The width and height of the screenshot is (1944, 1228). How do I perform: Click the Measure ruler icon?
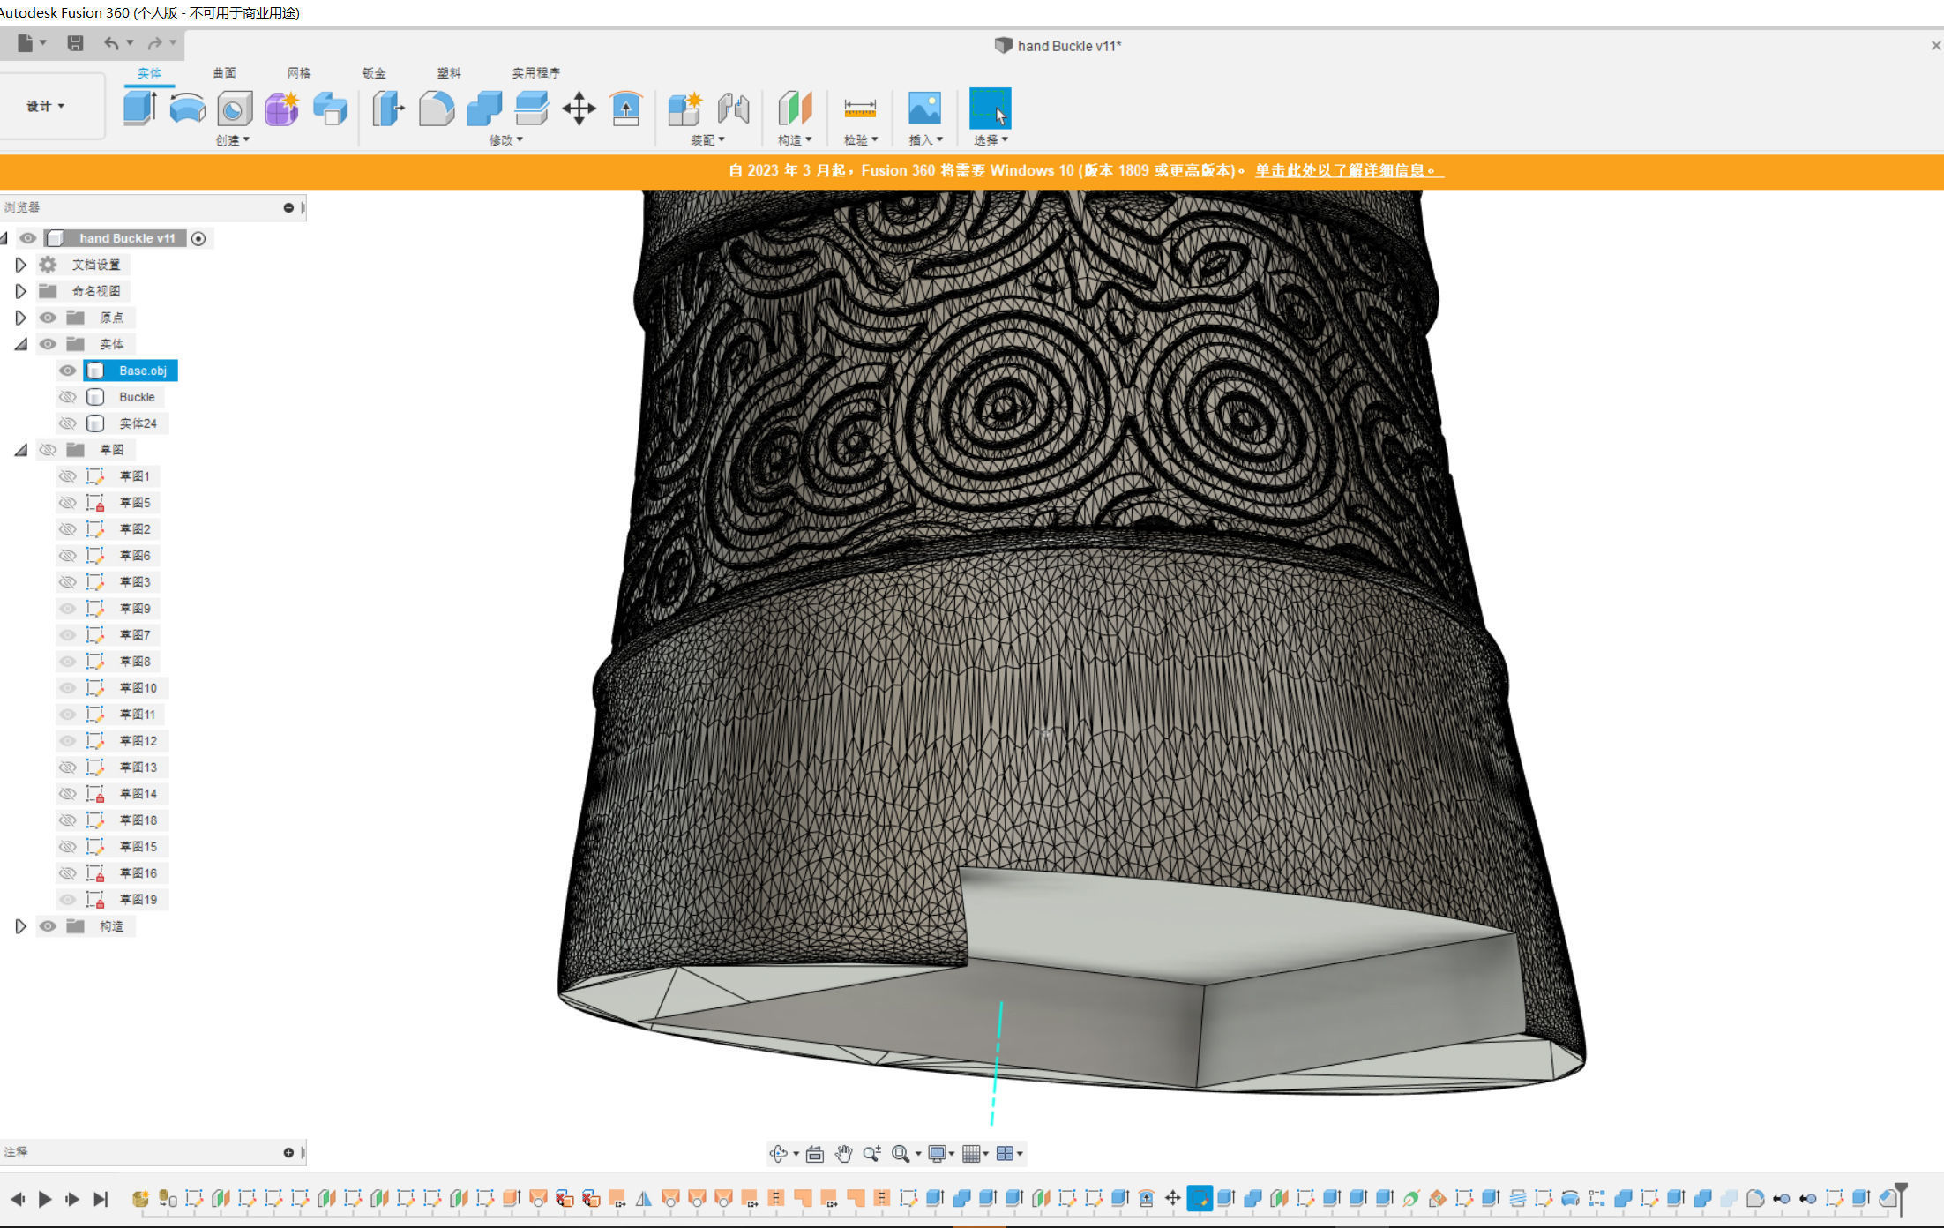pyautogui.click(x=859, y=109)
